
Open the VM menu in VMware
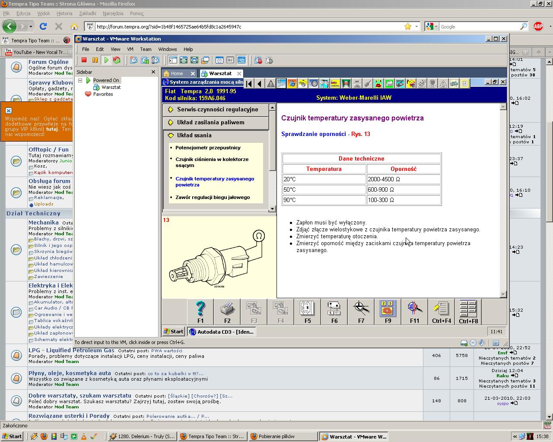click(130, 49)
